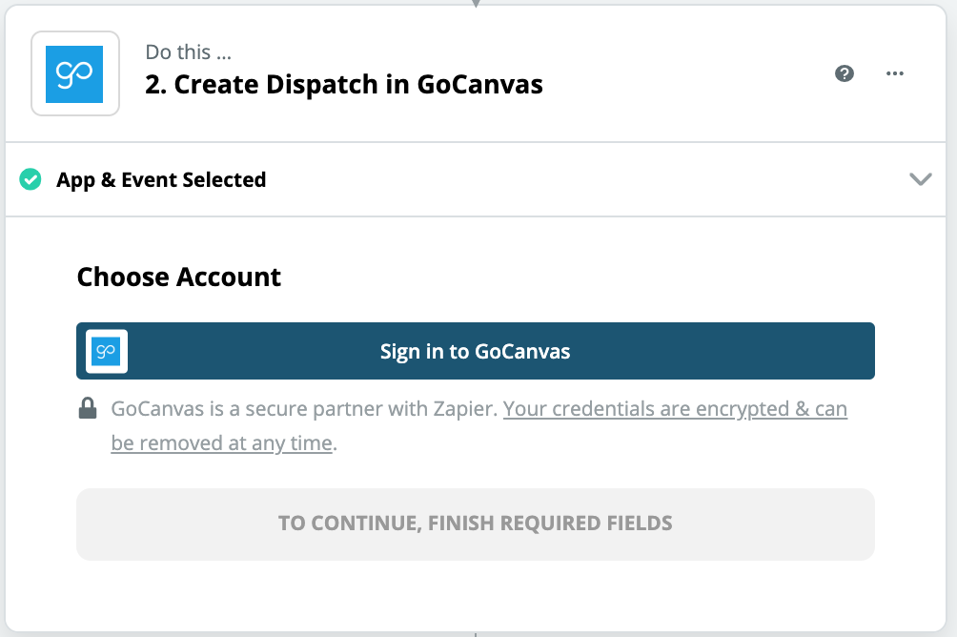Screen dimensions: 957x637
Task: Click the "Choose Account" heading
Action: pyautogui.click(x=179, y=277)
